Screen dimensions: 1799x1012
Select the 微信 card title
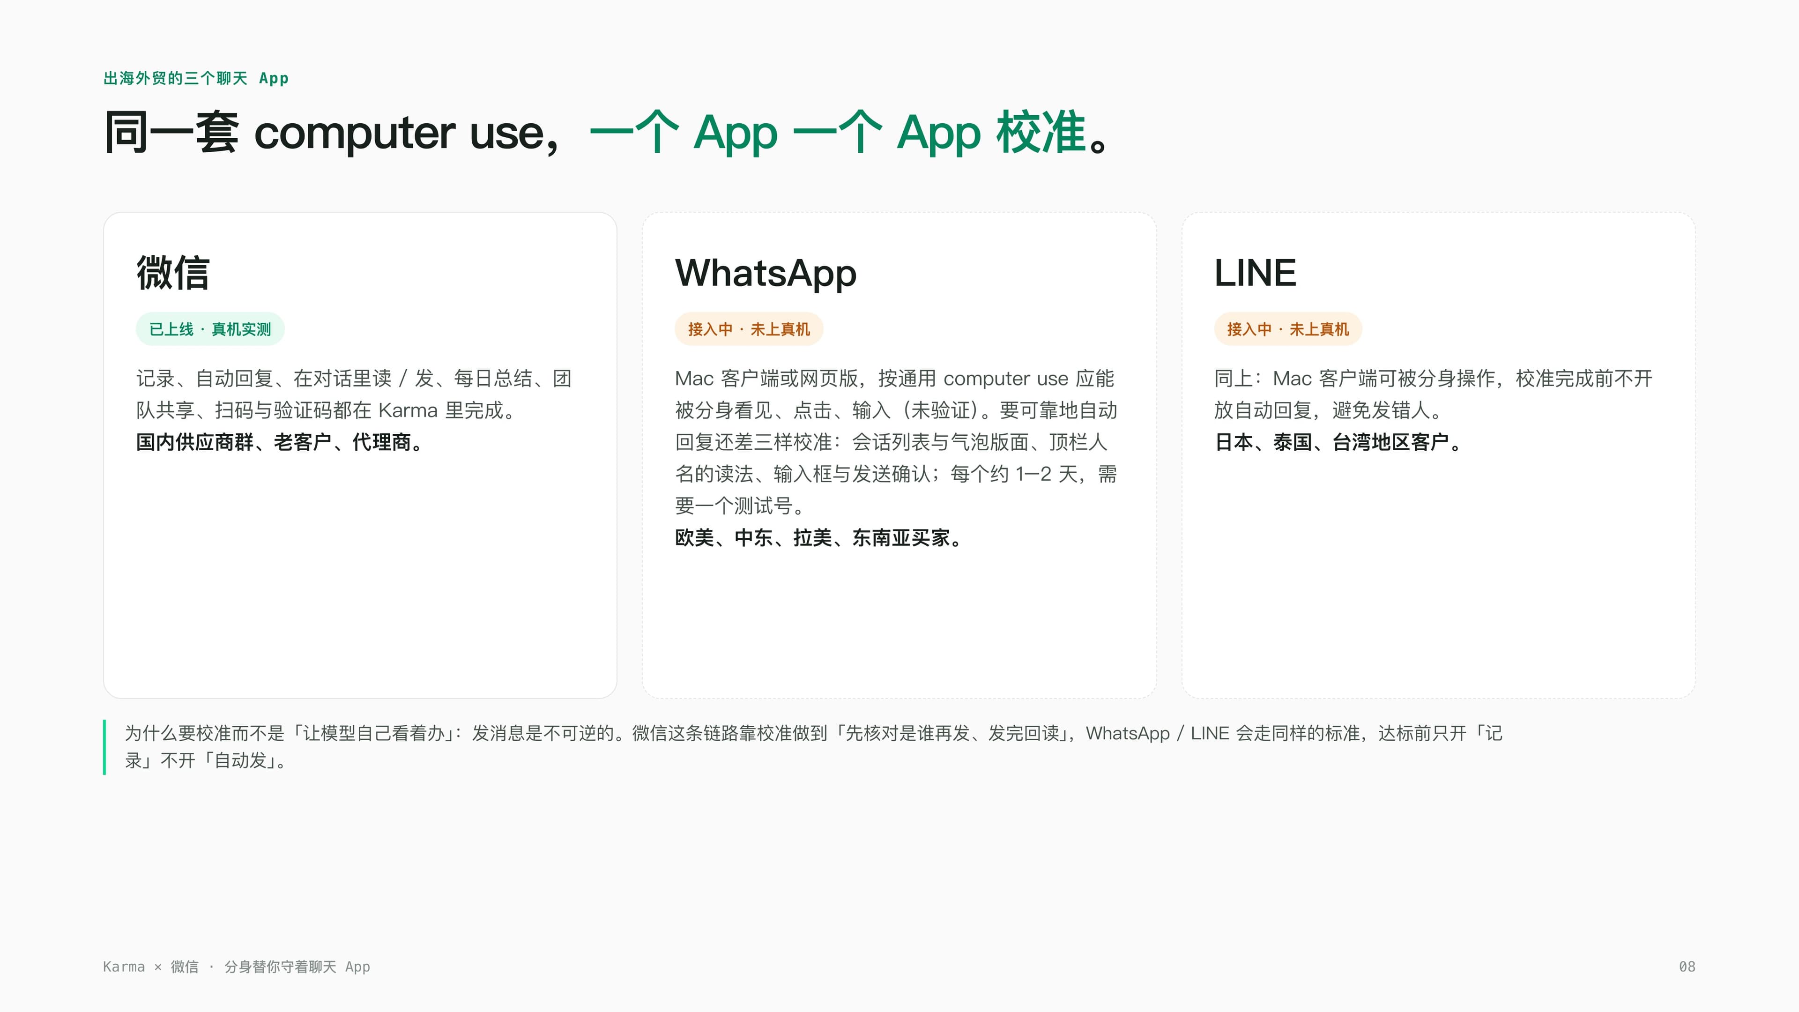point(172,272)
